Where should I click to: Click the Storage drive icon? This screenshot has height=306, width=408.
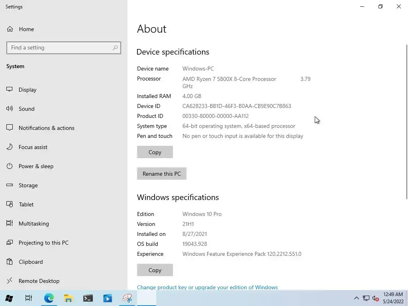[x=10, y=185]
